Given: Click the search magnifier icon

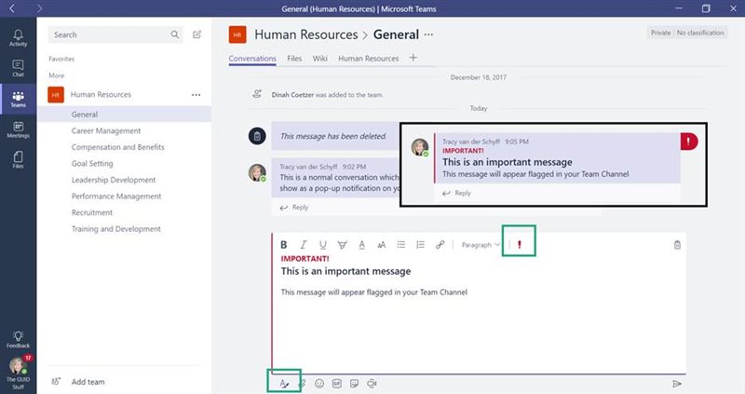Looking at the screenshot, I should pos(175,34).
